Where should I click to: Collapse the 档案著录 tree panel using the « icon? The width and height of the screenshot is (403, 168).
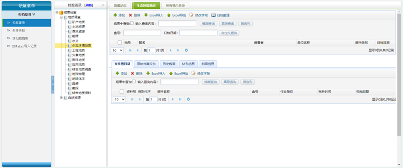(103, 5)
